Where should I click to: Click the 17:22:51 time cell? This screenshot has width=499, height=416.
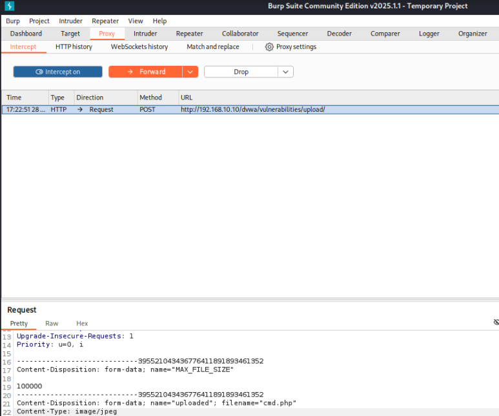[x=25, y=110]
